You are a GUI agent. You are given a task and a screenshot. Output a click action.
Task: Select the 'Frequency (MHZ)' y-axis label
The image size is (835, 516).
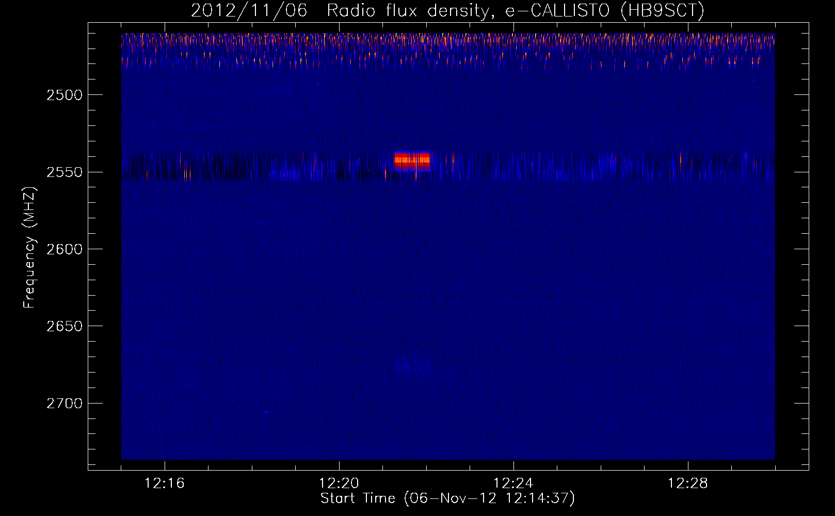(x=29, y=248)
